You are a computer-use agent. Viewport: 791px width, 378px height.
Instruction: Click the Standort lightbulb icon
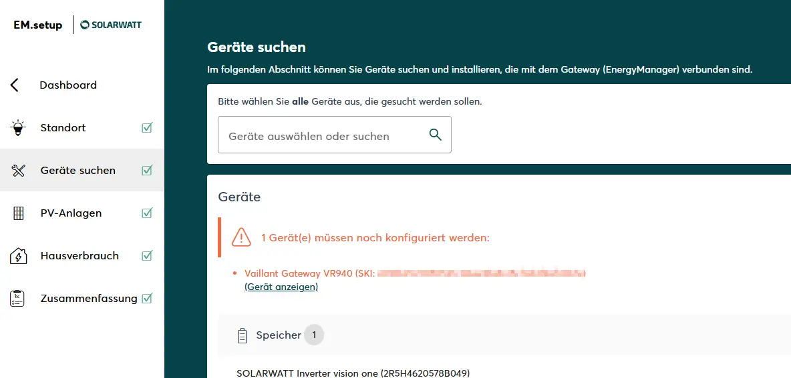(x=18, y=127)
